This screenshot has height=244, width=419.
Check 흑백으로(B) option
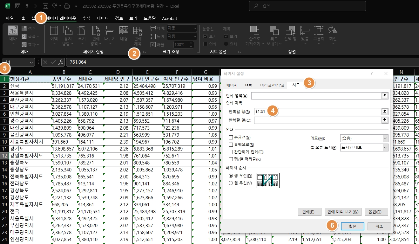[231, 144]
